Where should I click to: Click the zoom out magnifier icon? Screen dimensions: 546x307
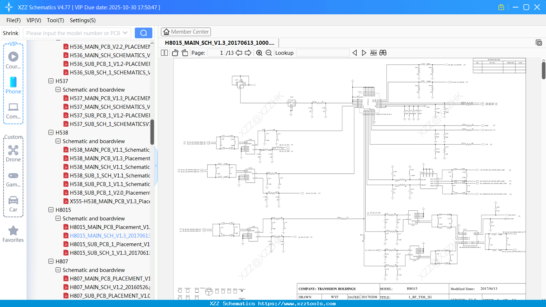269,53
